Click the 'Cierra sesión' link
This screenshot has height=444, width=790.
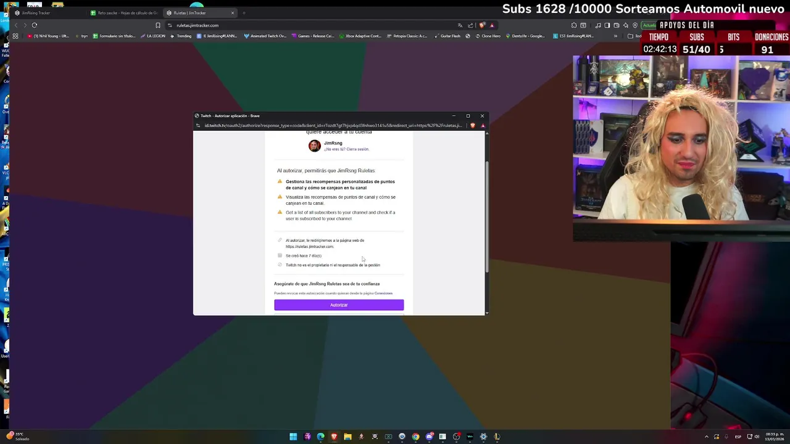point(357,149)
